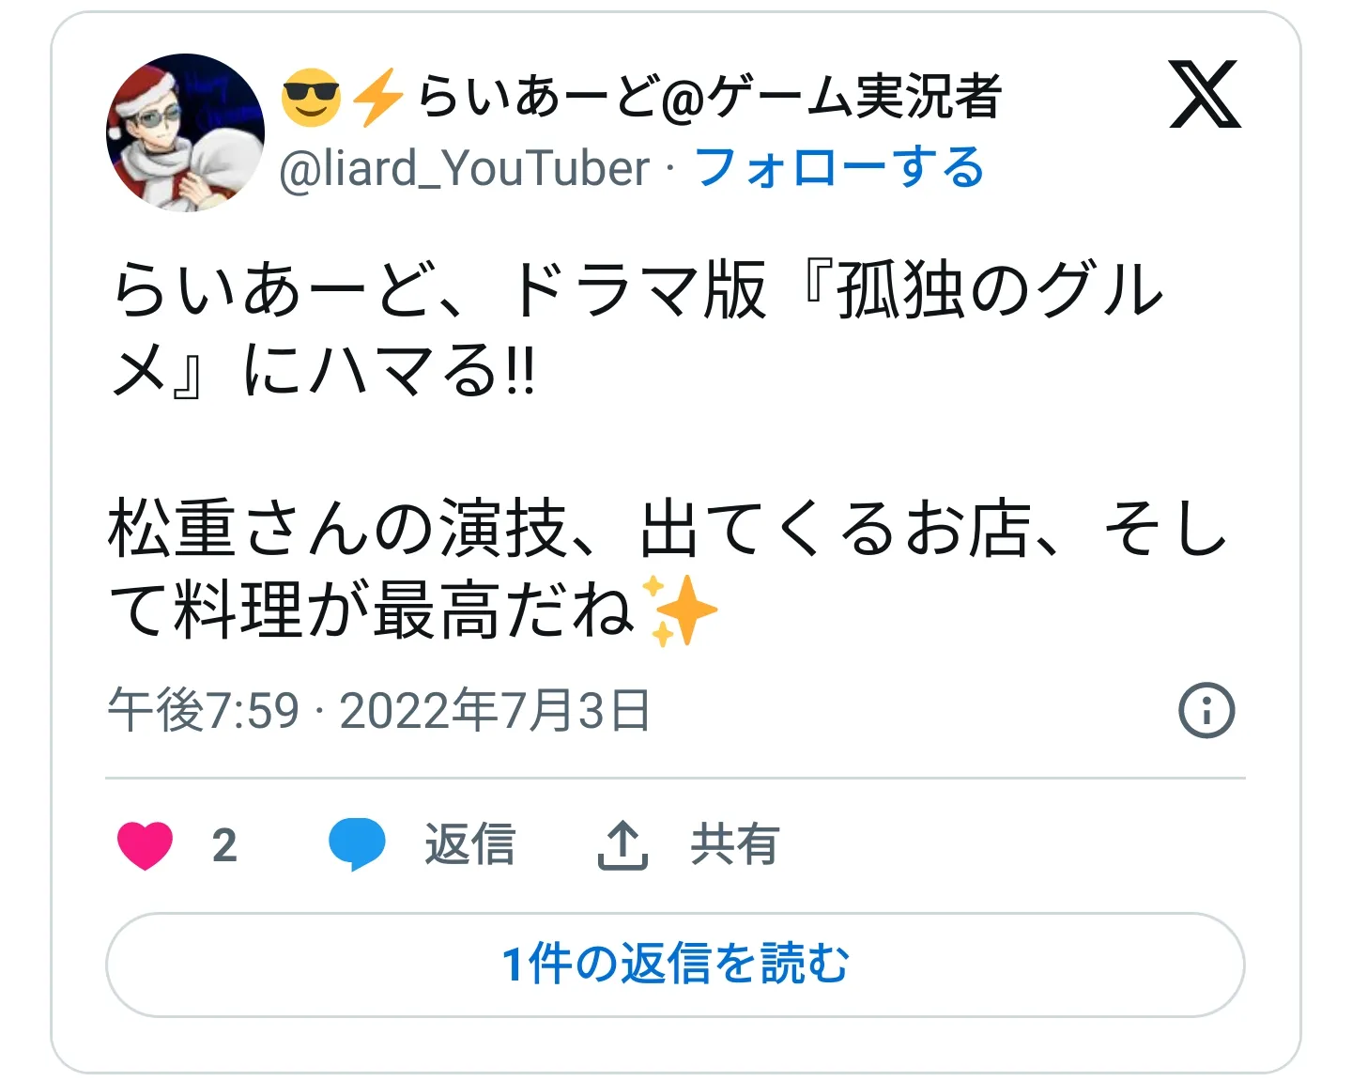Click the tweet text about 孤独のグルメ
The width and height of the screenshot is (1352, 1081).
pyautogui.click(x=638, y=330)
